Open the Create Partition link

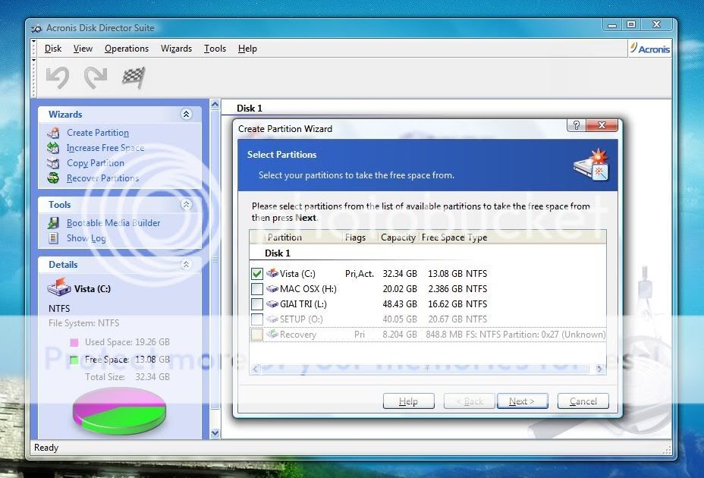(x=98, y=133)
